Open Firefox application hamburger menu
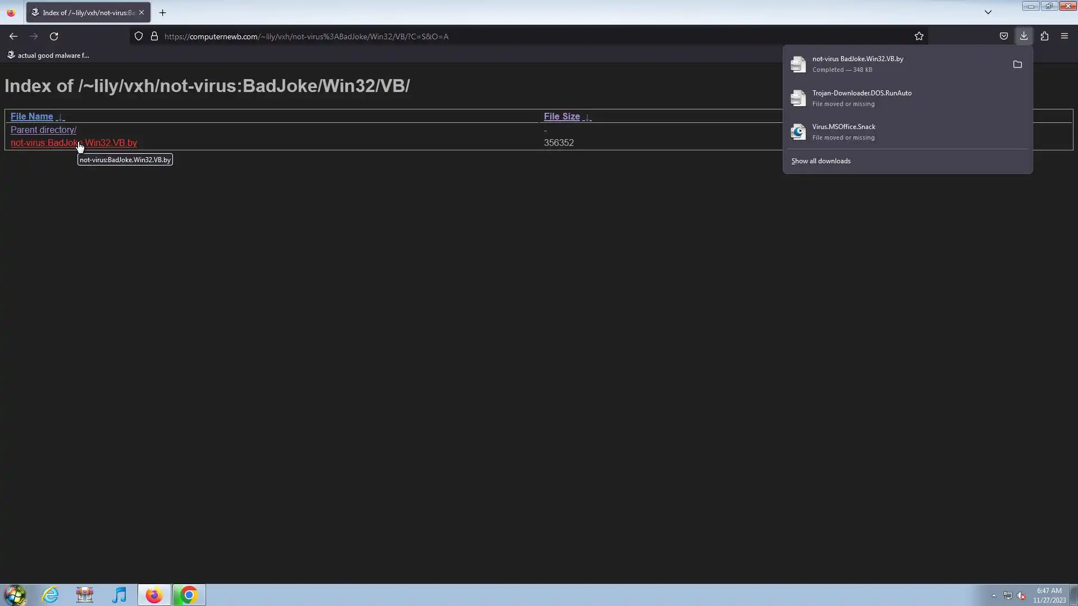1078x606 pixels. coord(1064,36)
